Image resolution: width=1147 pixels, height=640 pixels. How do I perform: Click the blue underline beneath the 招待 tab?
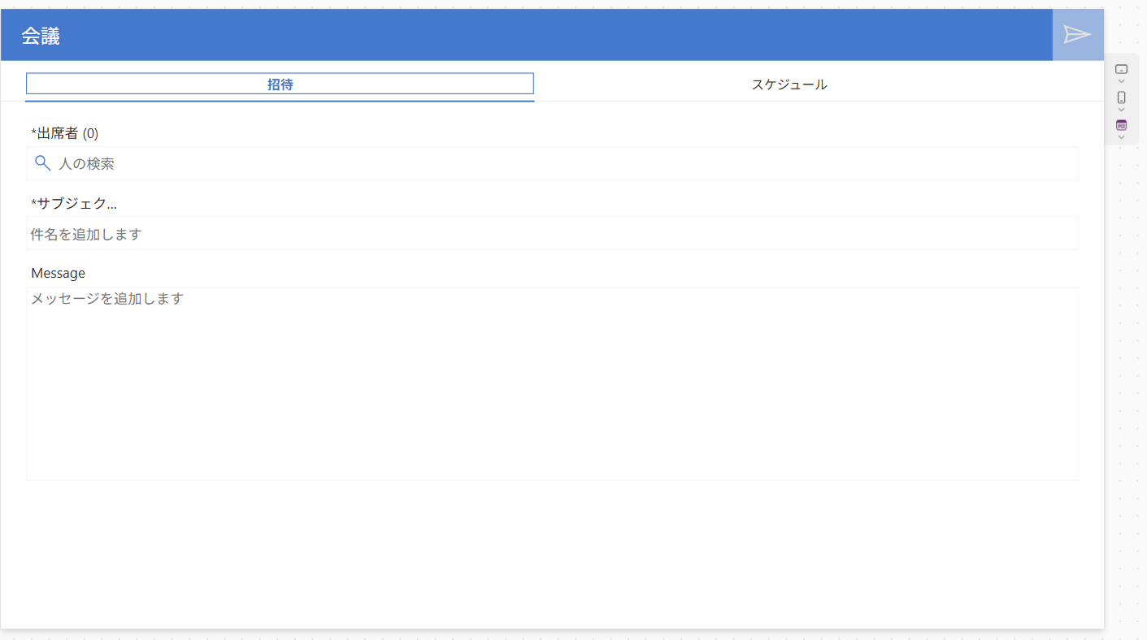tap(280, 101)
